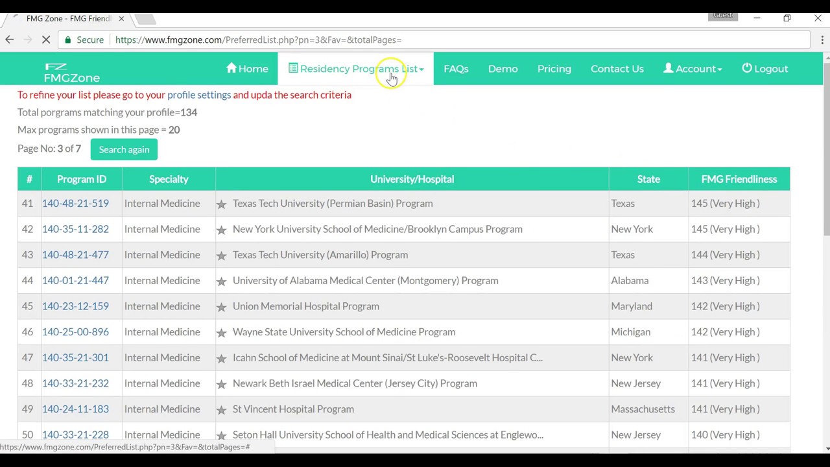
Task: Open program 140-48-21-519
Action: point(75,204)
